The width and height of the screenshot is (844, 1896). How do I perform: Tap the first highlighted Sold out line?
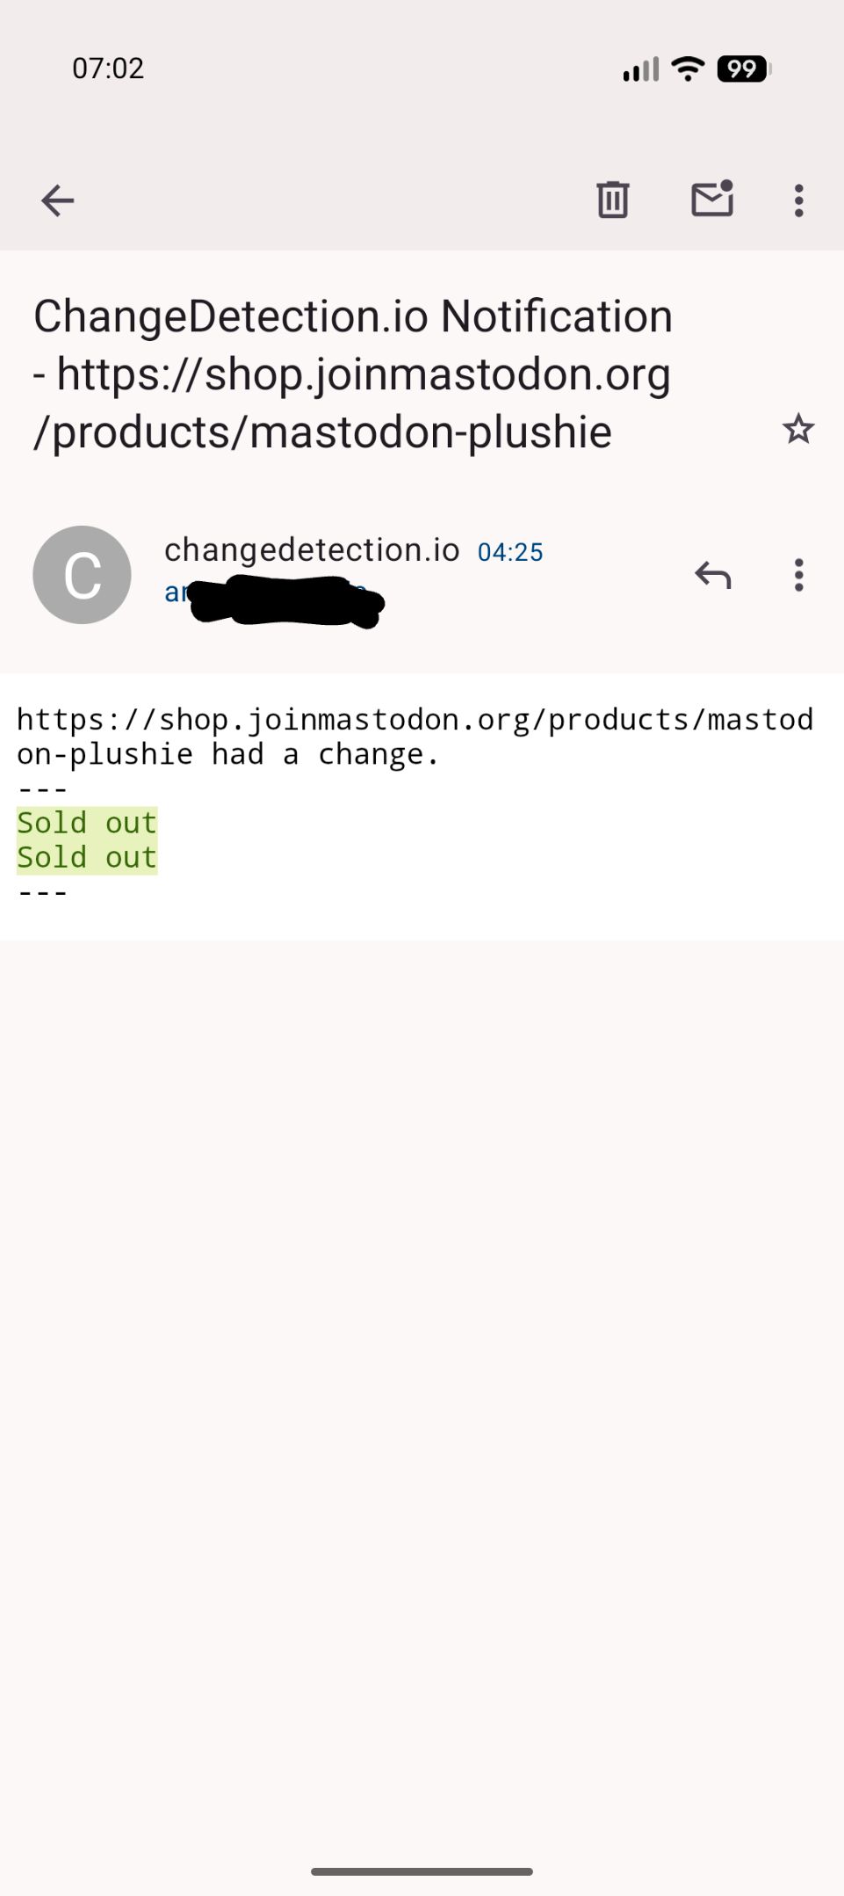coord(87,824)
